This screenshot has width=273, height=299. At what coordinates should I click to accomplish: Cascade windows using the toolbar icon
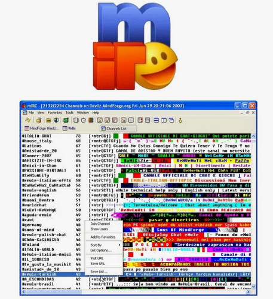tap(171, 120)
